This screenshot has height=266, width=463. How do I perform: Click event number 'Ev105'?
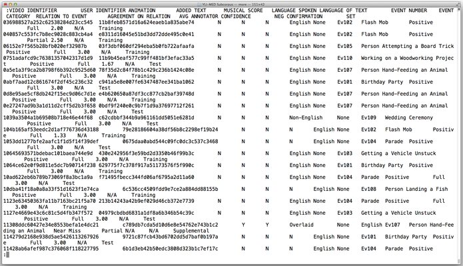[345, 46]
